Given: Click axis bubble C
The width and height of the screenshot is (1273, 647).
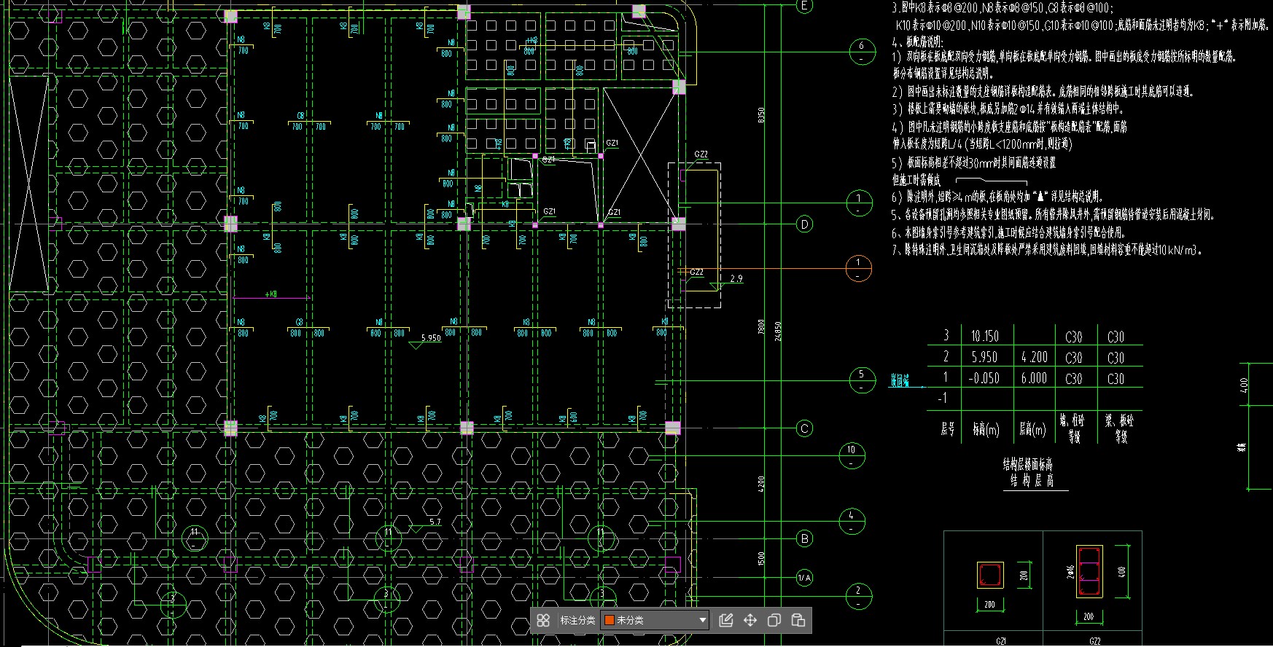Looking at the screenshot, I should click(805, 428).
